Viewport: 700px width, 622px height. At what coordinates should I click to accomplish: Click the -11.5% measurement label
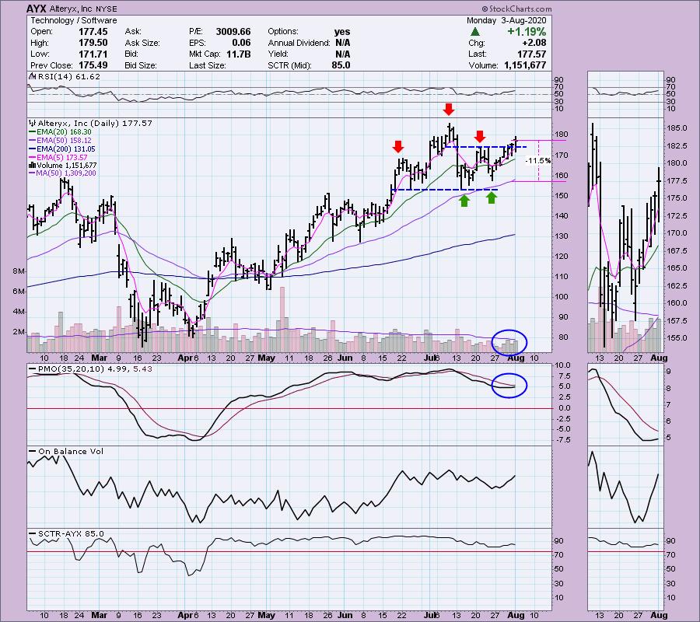point(538,161)
